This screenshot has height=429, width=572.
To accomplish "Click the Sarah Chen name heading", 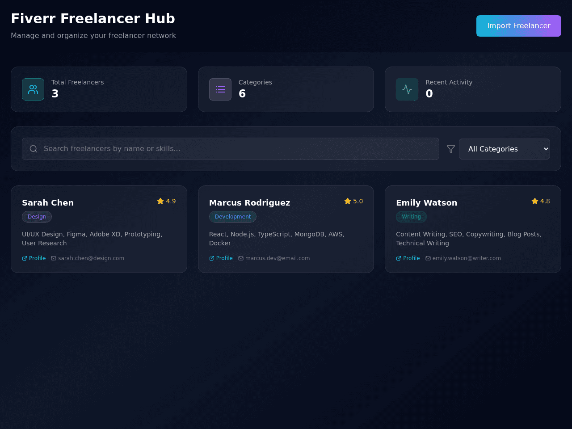I will 48,203.
